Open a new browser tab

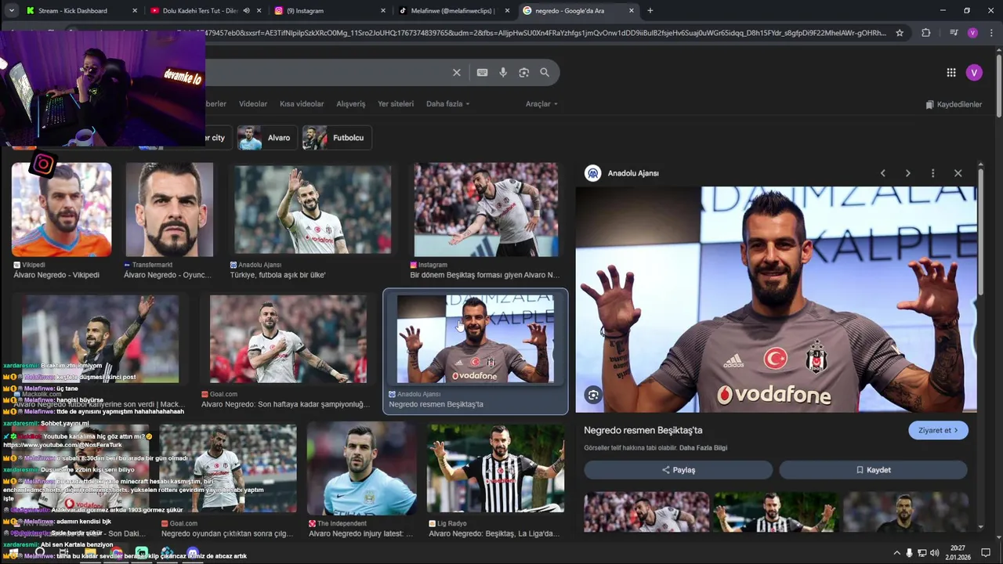[650, 10]
